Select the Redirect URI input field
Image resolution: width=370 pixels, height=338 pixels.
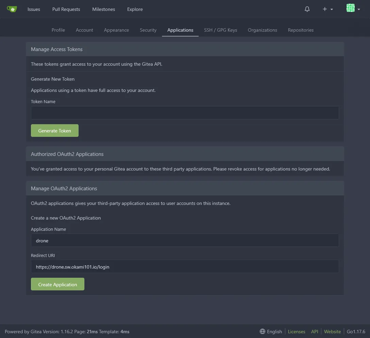click(x=185, y=267)
